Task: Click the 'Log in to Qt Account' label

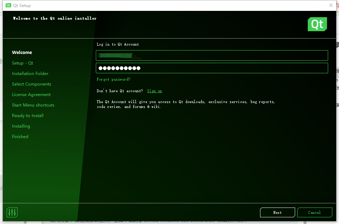Action: pyautogui.click(x=118, y=44)
